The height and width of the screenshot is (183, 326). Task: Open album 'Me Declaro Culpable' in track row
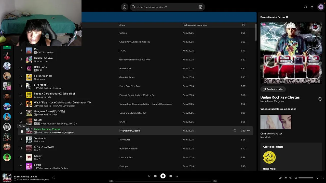[130, 131]
